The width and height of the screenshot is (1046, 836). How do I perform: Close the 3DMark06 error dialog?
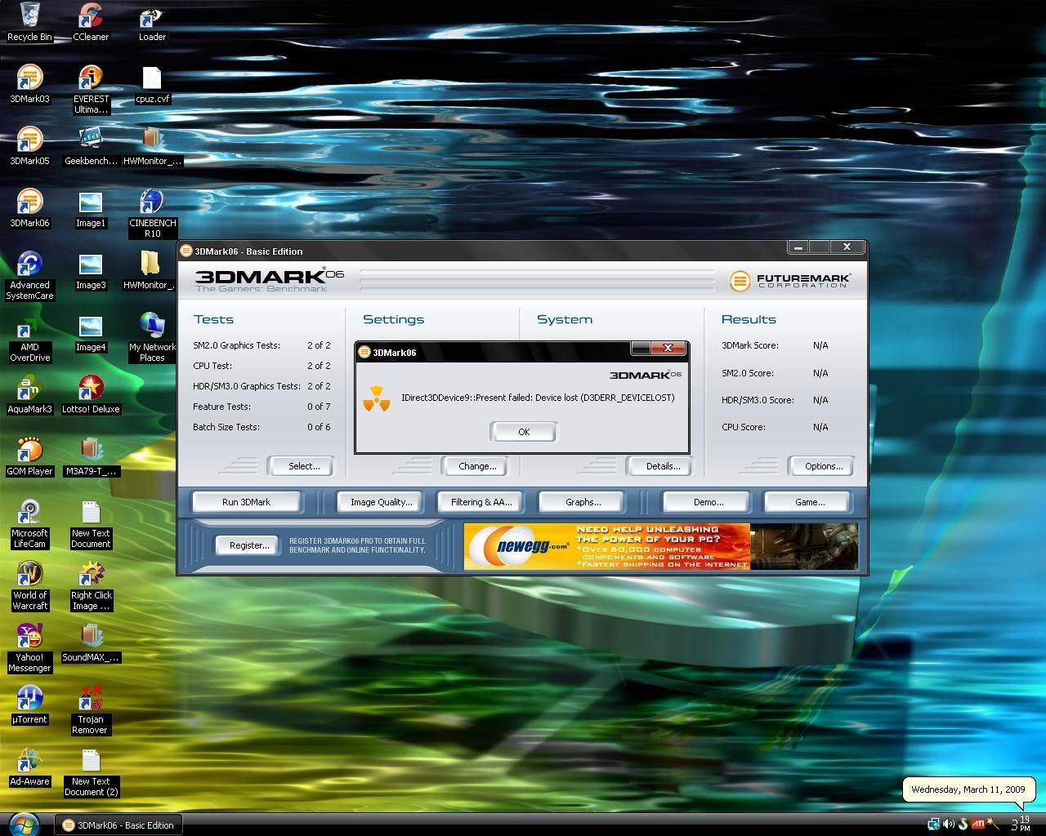click(x=668, y=349)
